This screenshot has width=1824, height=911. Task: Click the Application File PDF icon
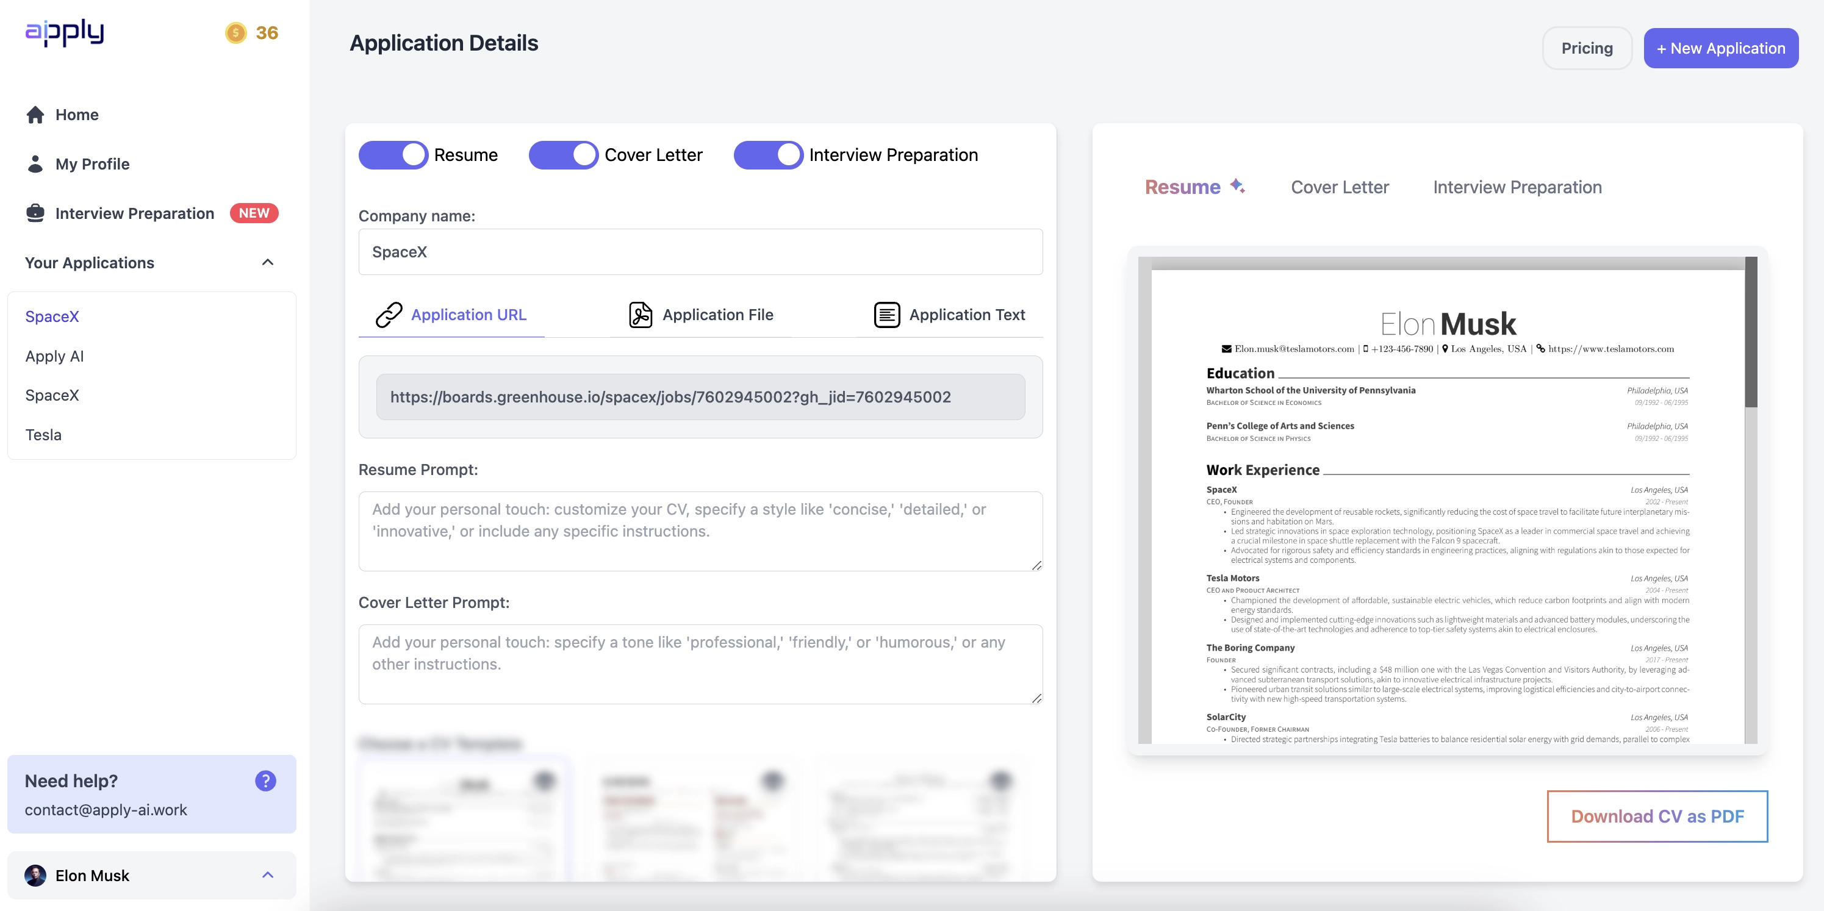click(x=640, y=315)
